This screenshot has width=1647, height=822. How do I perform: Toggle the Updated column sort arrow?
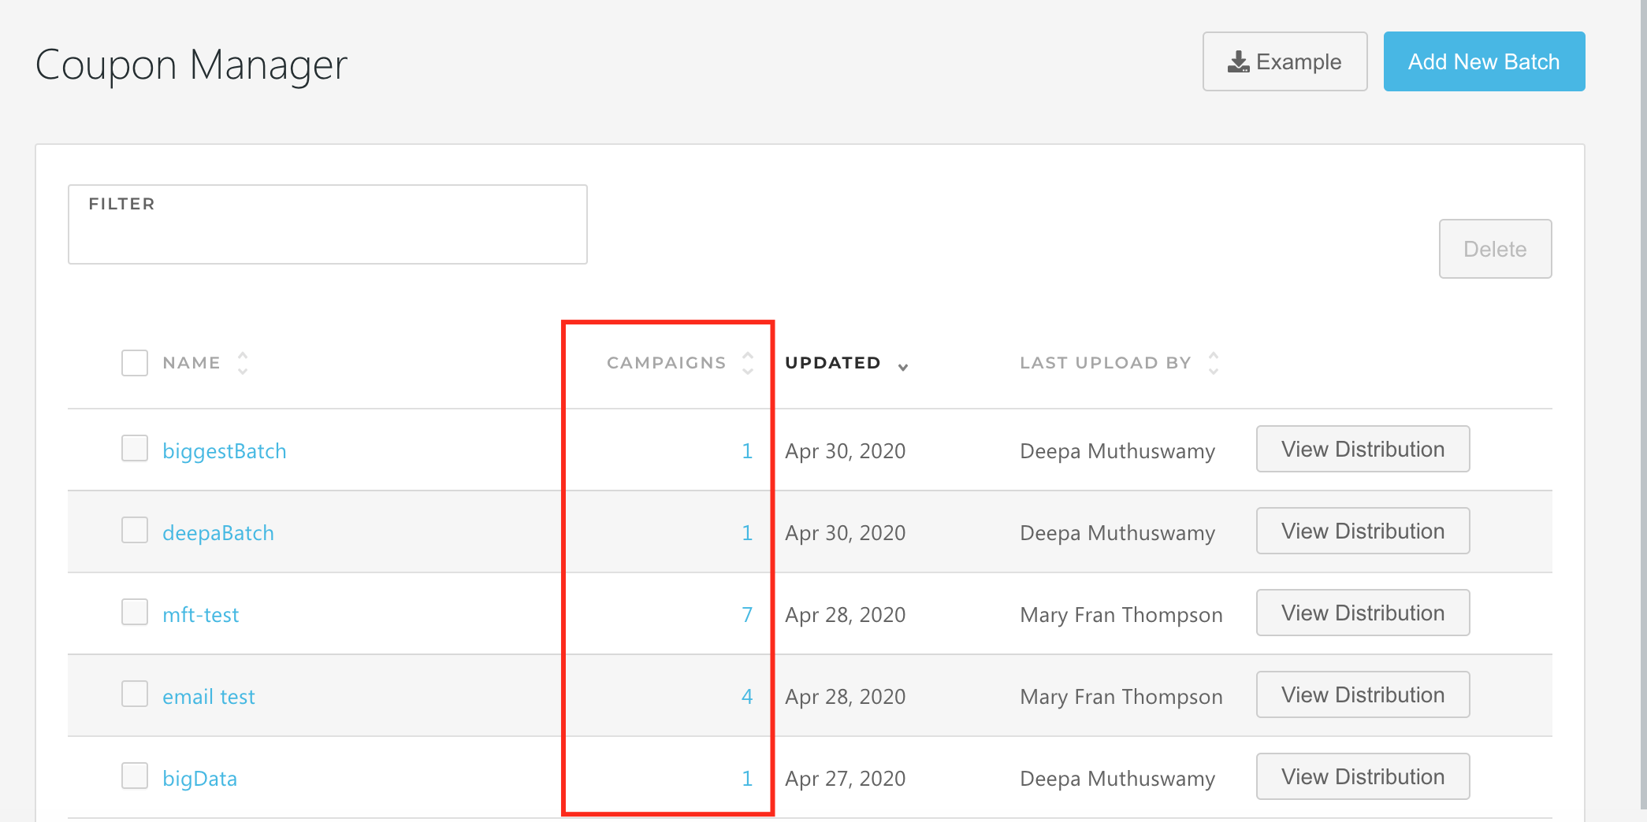click(x=903, y=366)
